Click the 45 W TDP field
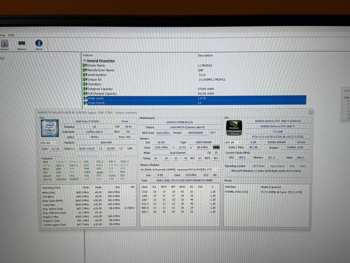Image resolution: width=350 pixels, height=263 pixels. coord(128,127)
